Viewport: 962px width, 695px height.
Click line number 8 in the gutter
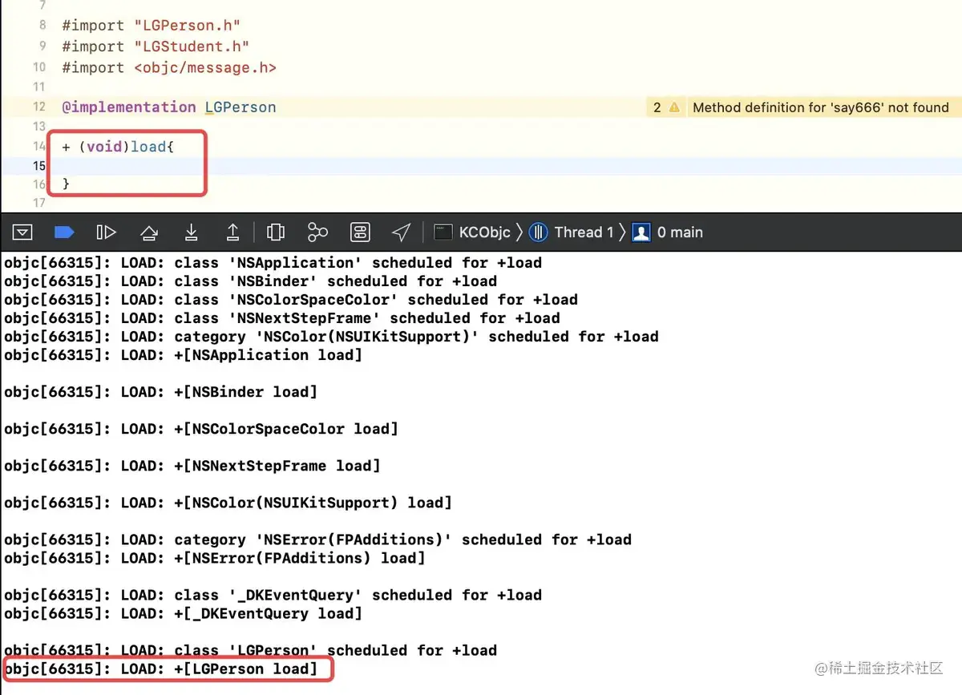pos(42,25)
